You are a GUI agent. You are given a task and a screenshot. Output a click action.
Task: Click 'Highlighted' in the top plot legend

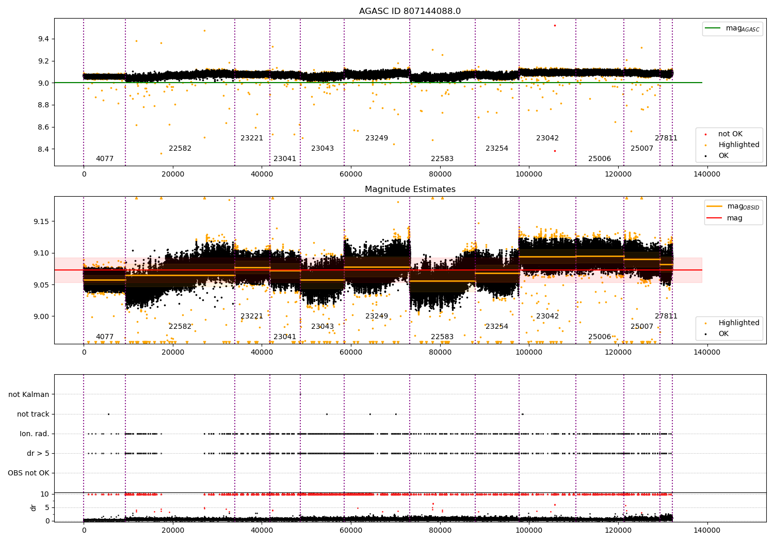733,145
